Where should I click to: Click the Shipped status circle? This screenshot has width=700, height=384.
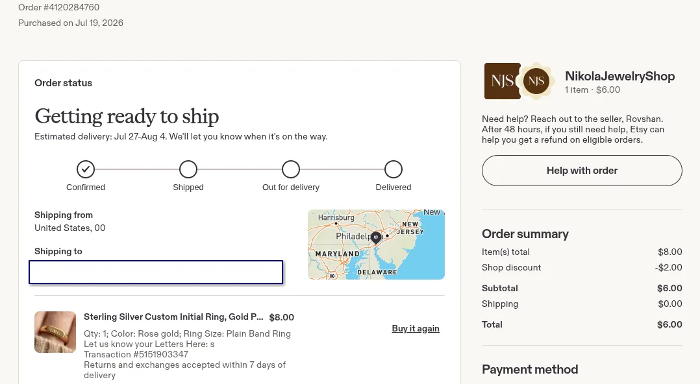(x=188, y=169)
